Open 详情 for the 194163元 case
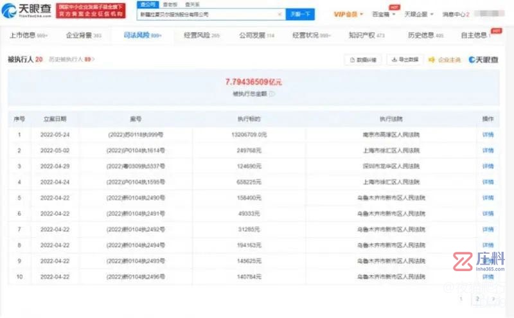 tap(488, 245)
